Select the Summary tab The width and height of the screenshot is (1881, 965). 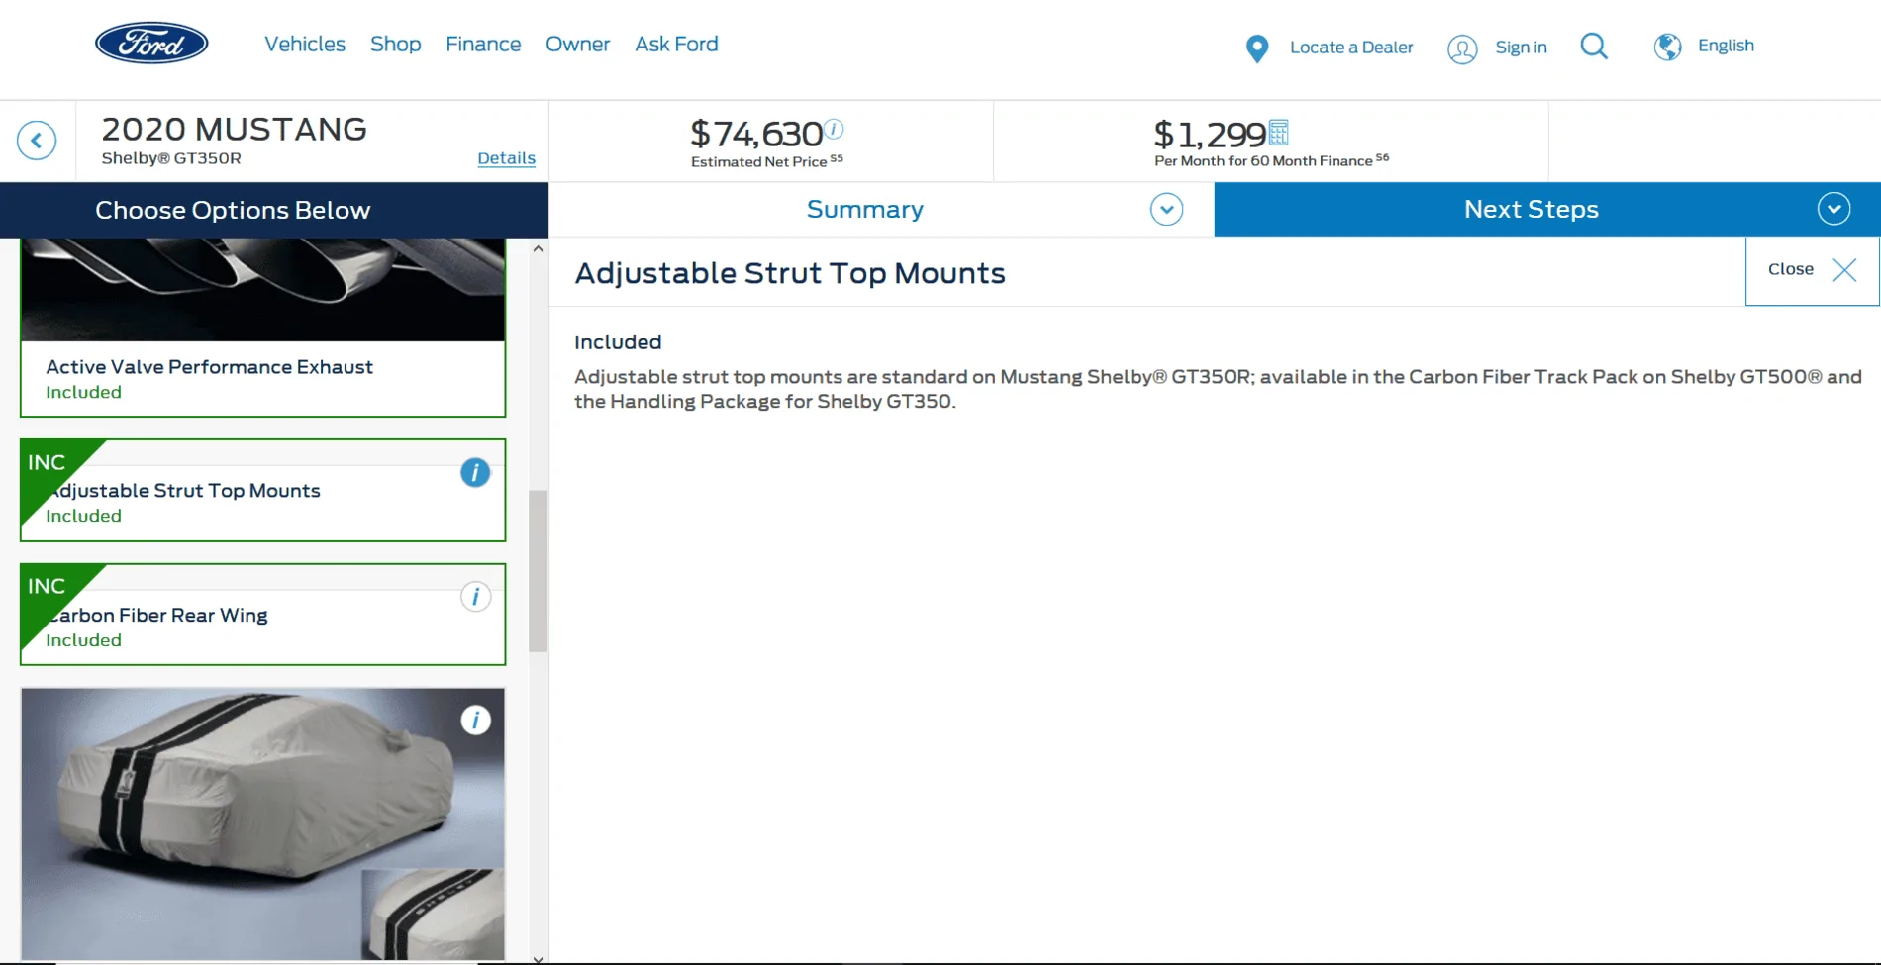tap(864, 209)
